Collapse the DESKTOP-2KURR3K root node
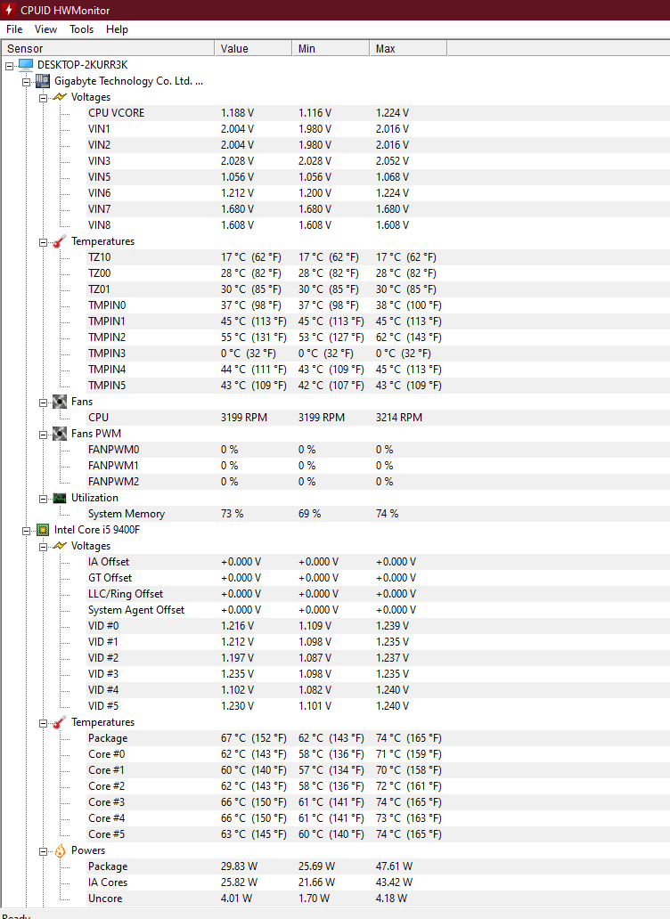670x919 pixels. [10, 66]
